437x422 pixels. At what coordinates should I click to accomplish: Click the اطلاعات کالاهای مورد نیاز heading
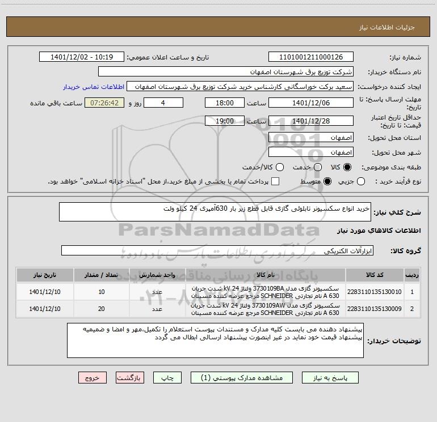pos(379,231)
